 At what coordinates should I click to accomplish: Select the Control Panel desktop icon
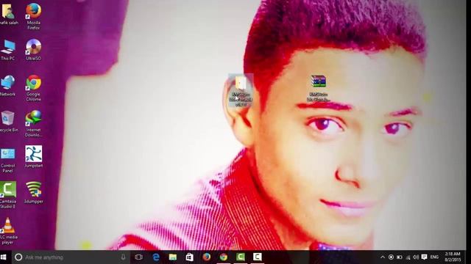coord(8,160)
